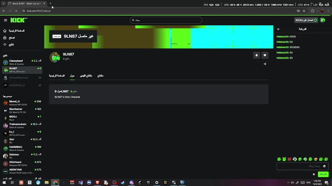Viewport: 332px width, 186px height.
Task: Click the share icon on channel
Action: tap(265, 64)
